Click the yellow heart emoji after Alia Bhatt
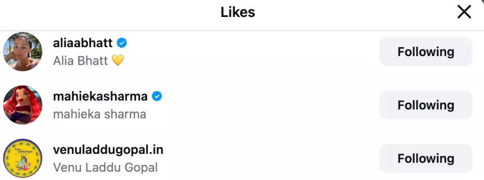This screenshot has height=180, width=484. pos(117,61)
